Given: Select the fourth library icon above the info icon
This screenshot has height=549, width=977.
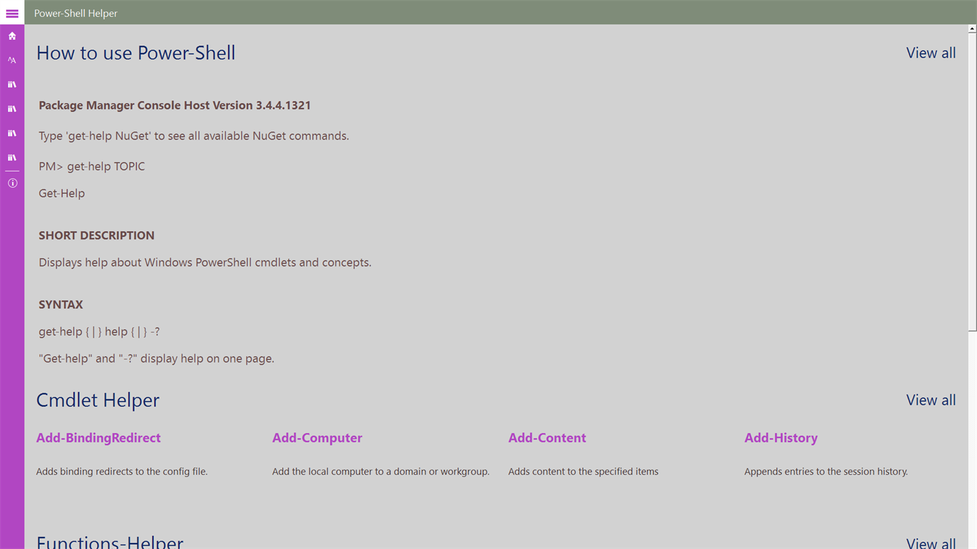Looking at the screenshot, I should [12, 158].
